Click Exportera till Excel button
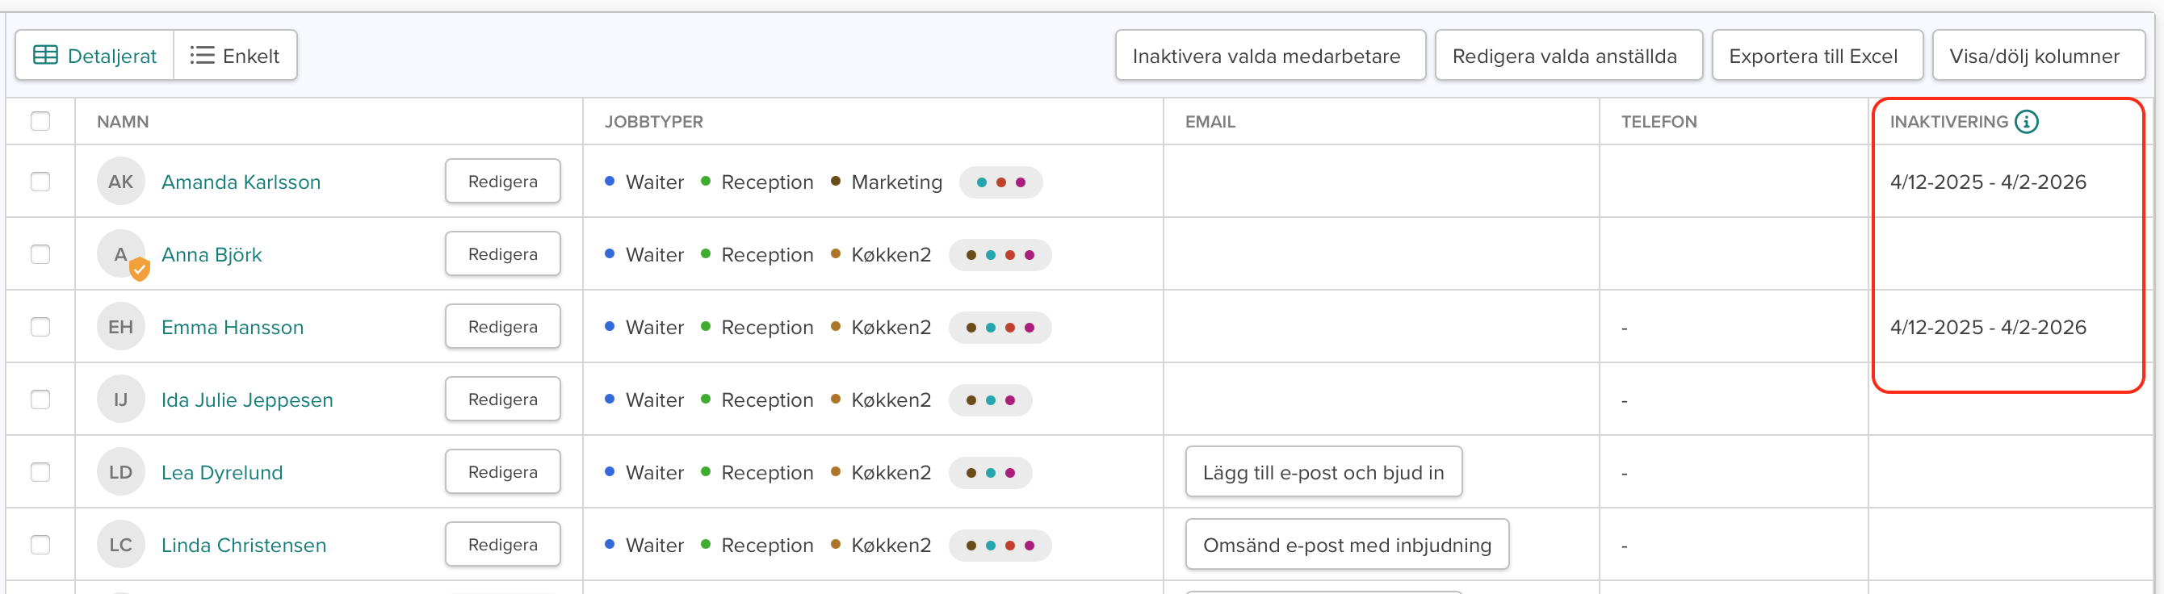 (x=1813, y=56)
